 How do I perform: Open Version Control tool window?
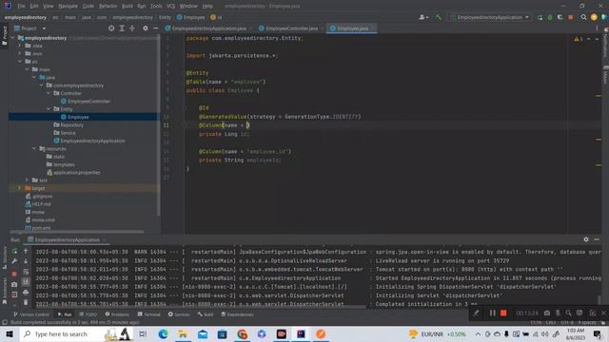[31, 314]
